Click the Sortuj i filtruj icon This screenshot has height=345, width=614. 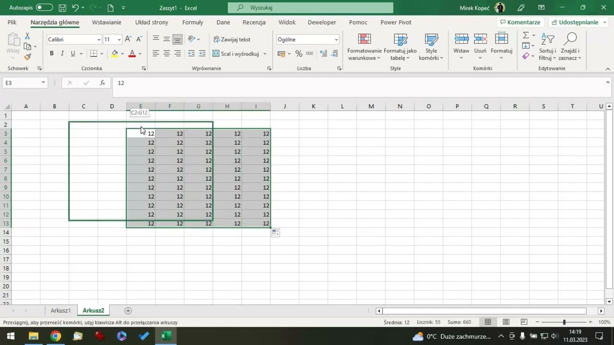(547, 39)
